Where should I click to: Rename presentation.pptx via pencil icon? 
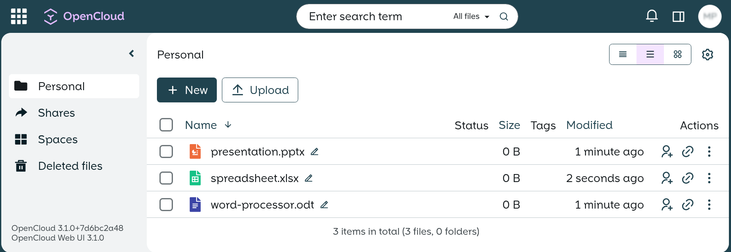pyautogui.click(x=314, y=151)
